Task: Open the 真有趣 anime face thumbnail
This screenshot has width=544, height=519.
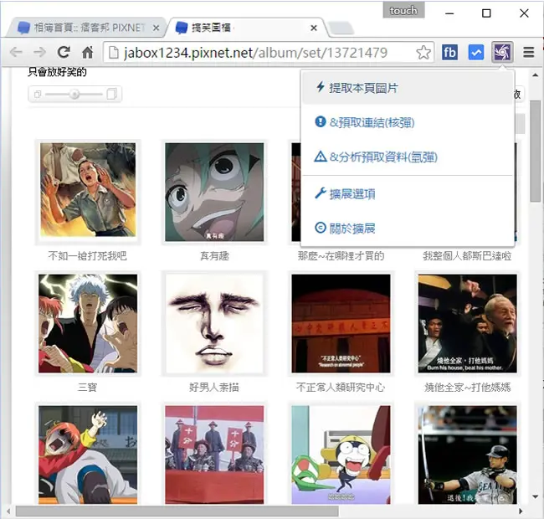Action: point(214,192)
